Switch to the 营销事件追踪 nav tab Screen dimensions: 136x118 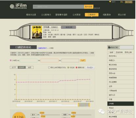coord(61,15)
